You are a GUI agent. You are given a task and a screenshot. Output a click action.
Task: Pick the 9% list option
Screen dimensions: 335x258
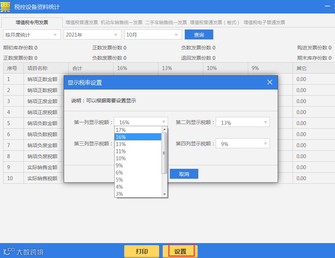point(138,166)
